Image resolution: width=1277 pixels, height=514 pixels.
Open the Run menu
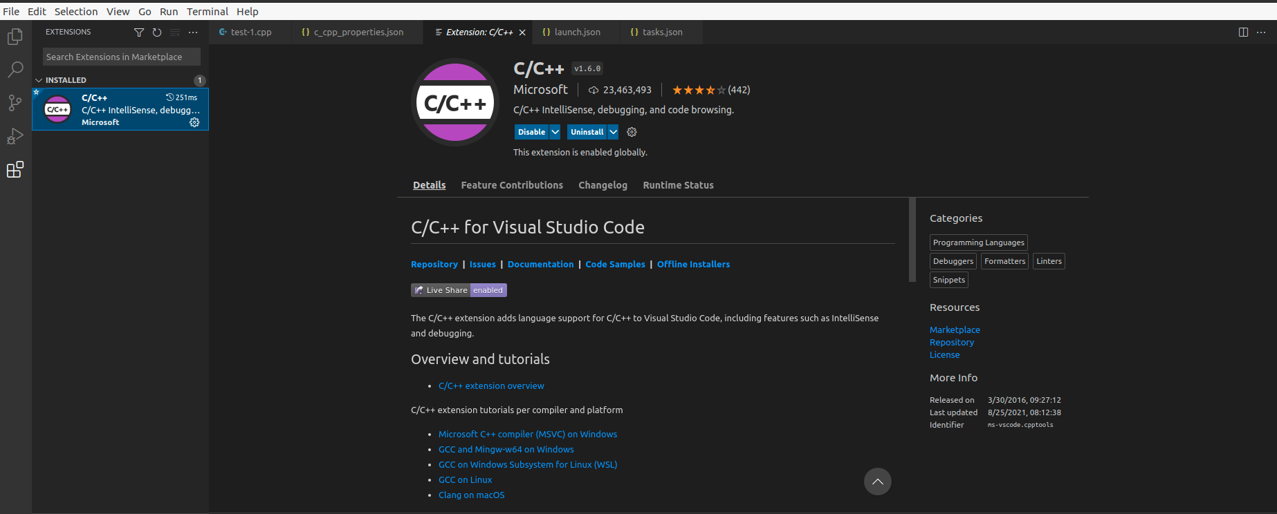pyautogui.click(x=169, y=11)
